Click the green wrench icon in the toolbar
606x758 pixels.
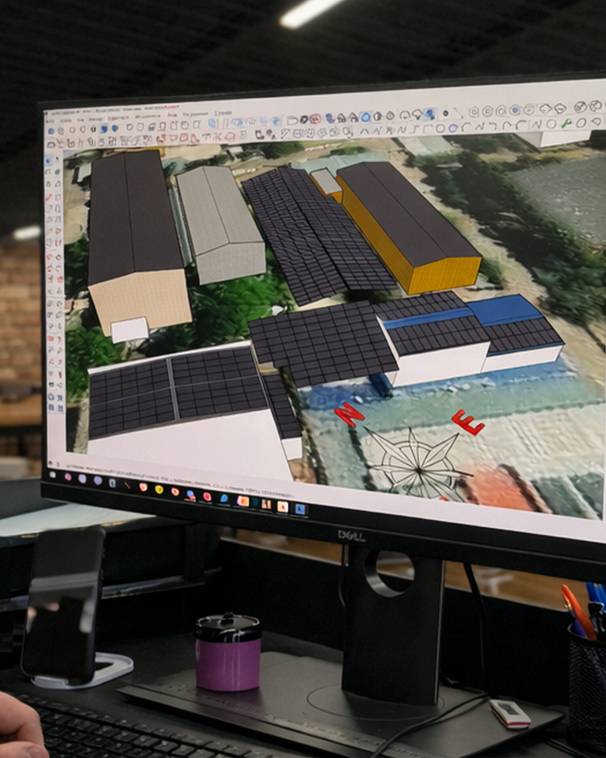click(x=566, y=123)
